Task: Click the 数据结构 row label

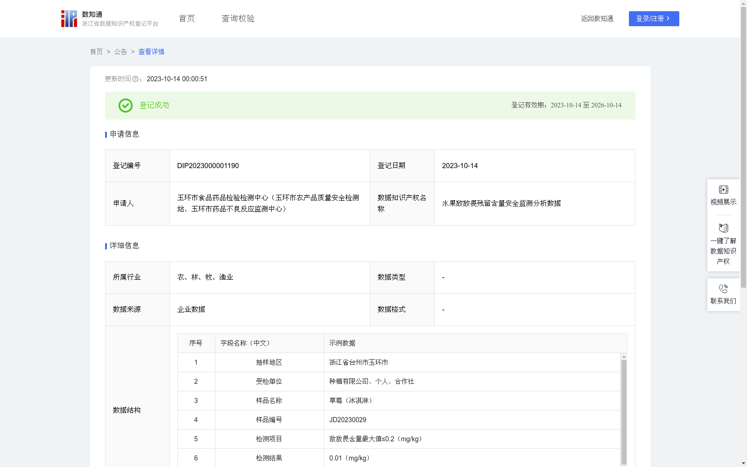Action: pos(127,410)
